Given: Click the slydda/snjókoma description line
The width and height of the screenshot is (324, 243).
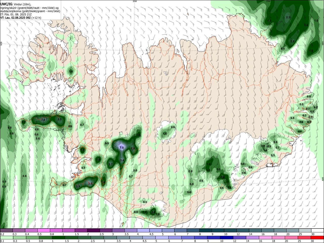Looking at the screenshot, I should click(x=30, y=11).
